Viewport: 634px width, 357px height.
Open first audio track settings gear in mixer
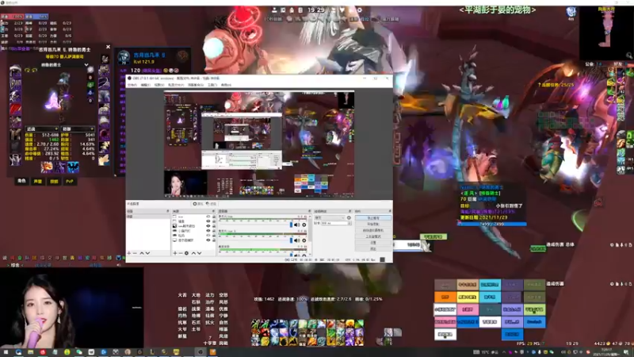click(304, 225)
